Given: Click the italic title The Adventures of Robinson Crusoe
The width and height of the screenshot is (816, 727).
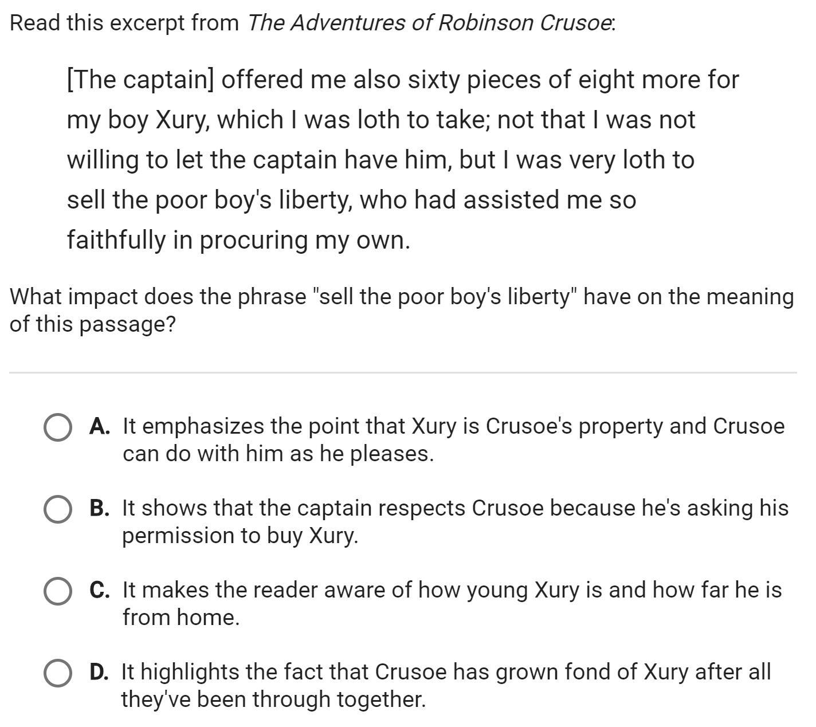Looking at the screenshot, I should pyautogui.click(x=429, y=23).
